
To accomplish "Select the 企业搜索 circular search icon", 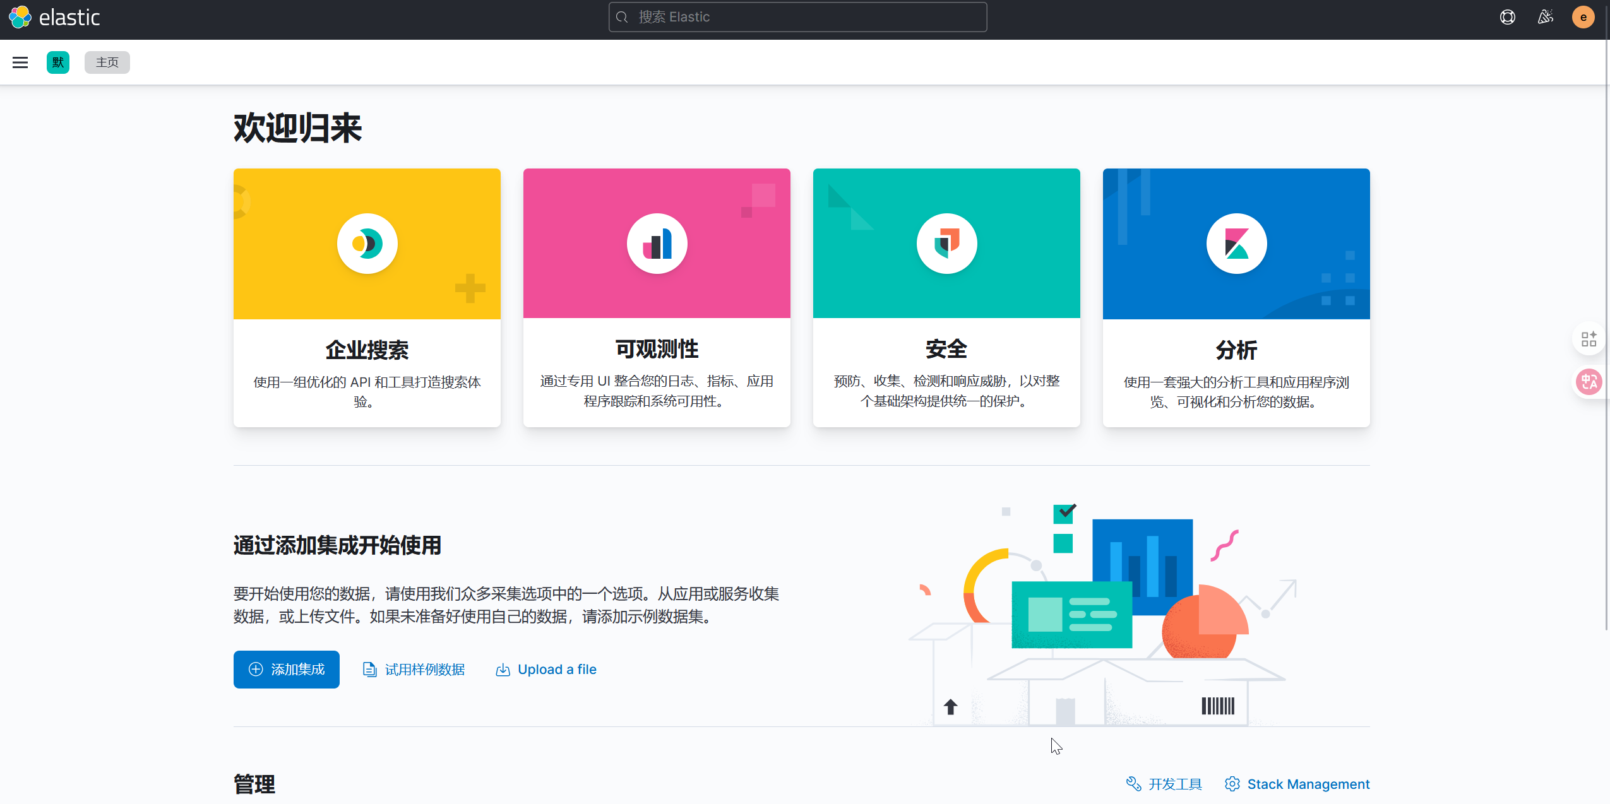I will tap(366, 243).
